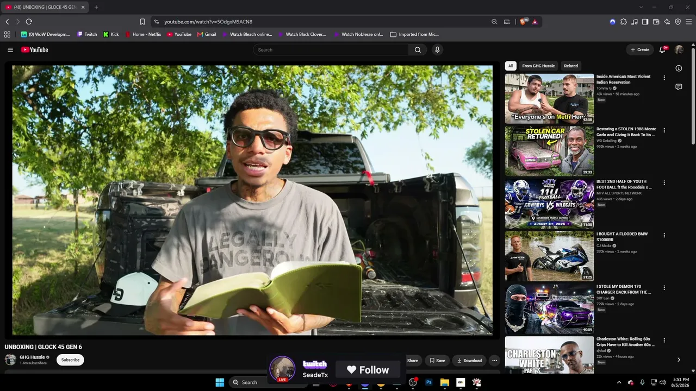Open the flooded BMW S1000RR thumbnail
This screenshot has width=696, height=391.
(x=549, y=256)
